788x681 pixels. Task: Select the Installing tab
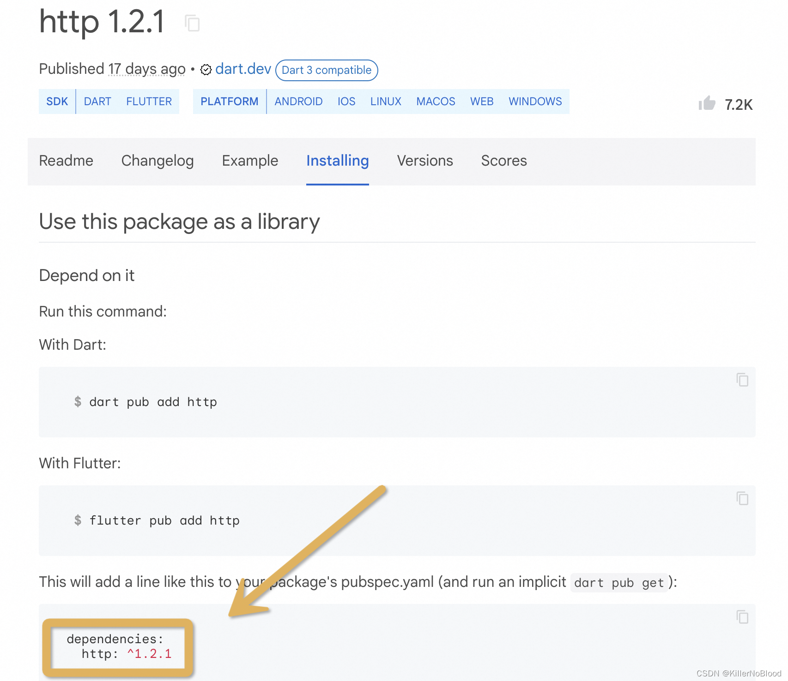[338, 161]
